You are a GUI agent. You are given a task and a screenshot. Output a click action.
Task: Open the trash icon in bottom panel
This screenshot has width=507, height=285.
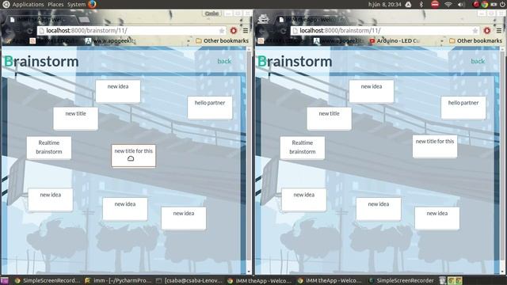coord(442,280)
